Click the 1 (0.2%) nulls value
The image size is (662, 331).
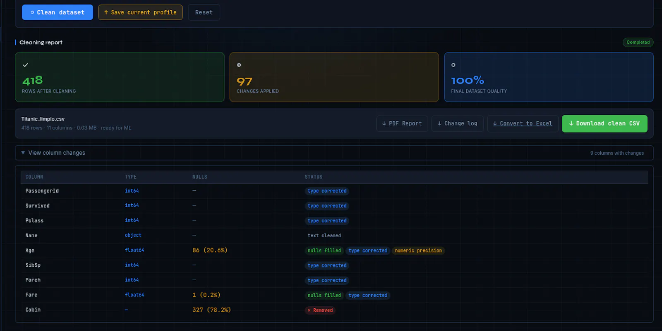click(206, 295)
